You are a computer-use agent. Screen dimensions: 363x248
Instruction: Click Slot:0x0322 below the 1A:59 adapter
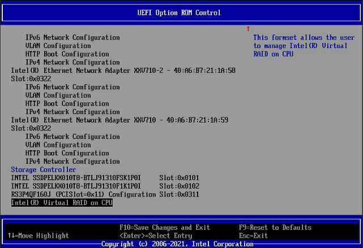pyautogui.click(x=31, y=128)
